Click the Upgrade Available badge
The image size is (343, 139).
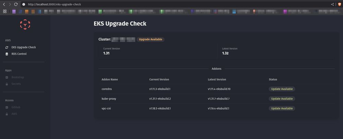tap(151, 39)
